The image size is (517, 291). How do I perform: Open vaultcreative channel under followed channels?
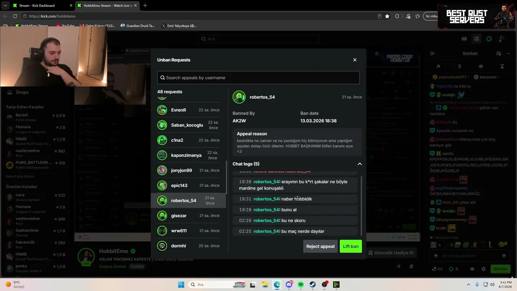pyautogui.click(x=36, y=153)
